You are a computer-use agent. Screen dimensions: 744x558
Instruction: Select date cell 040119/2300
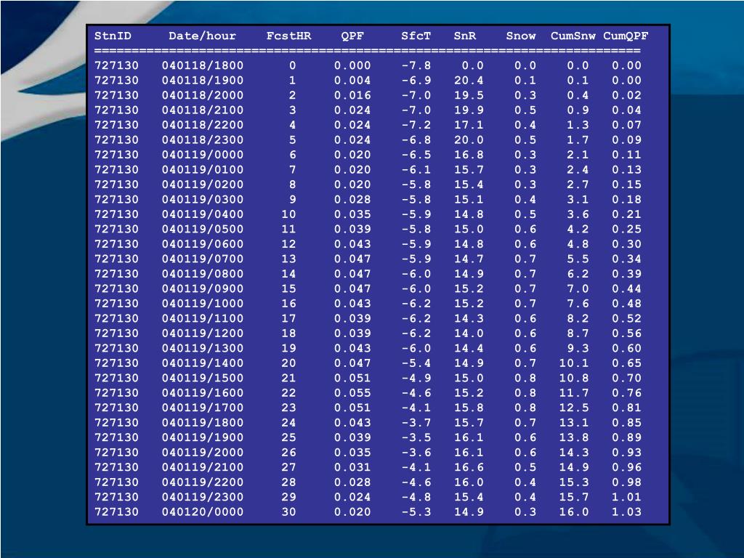coord(203,497)
